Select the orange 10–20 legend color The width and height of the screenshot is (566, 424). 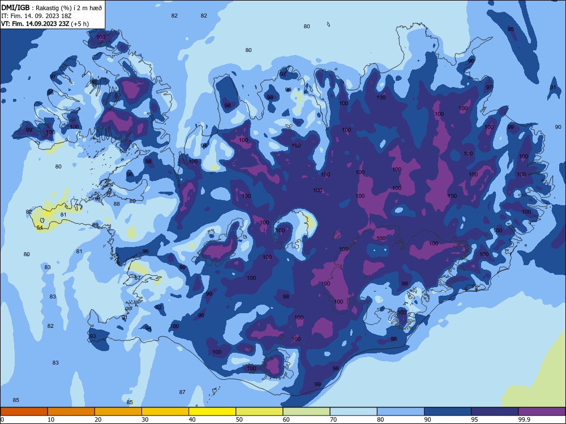(x=71, y=412)
